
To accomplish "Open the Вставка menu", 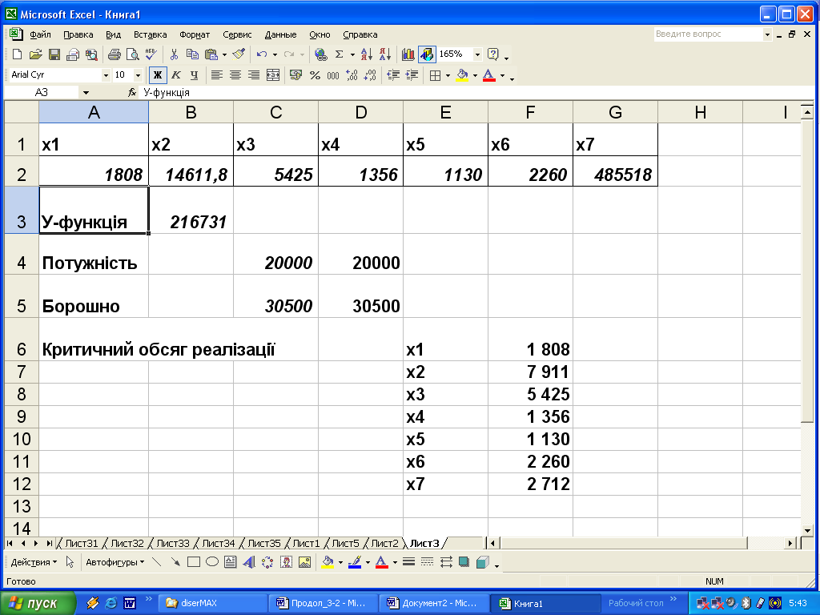I will pyautogui.click(x=150, y=34).
